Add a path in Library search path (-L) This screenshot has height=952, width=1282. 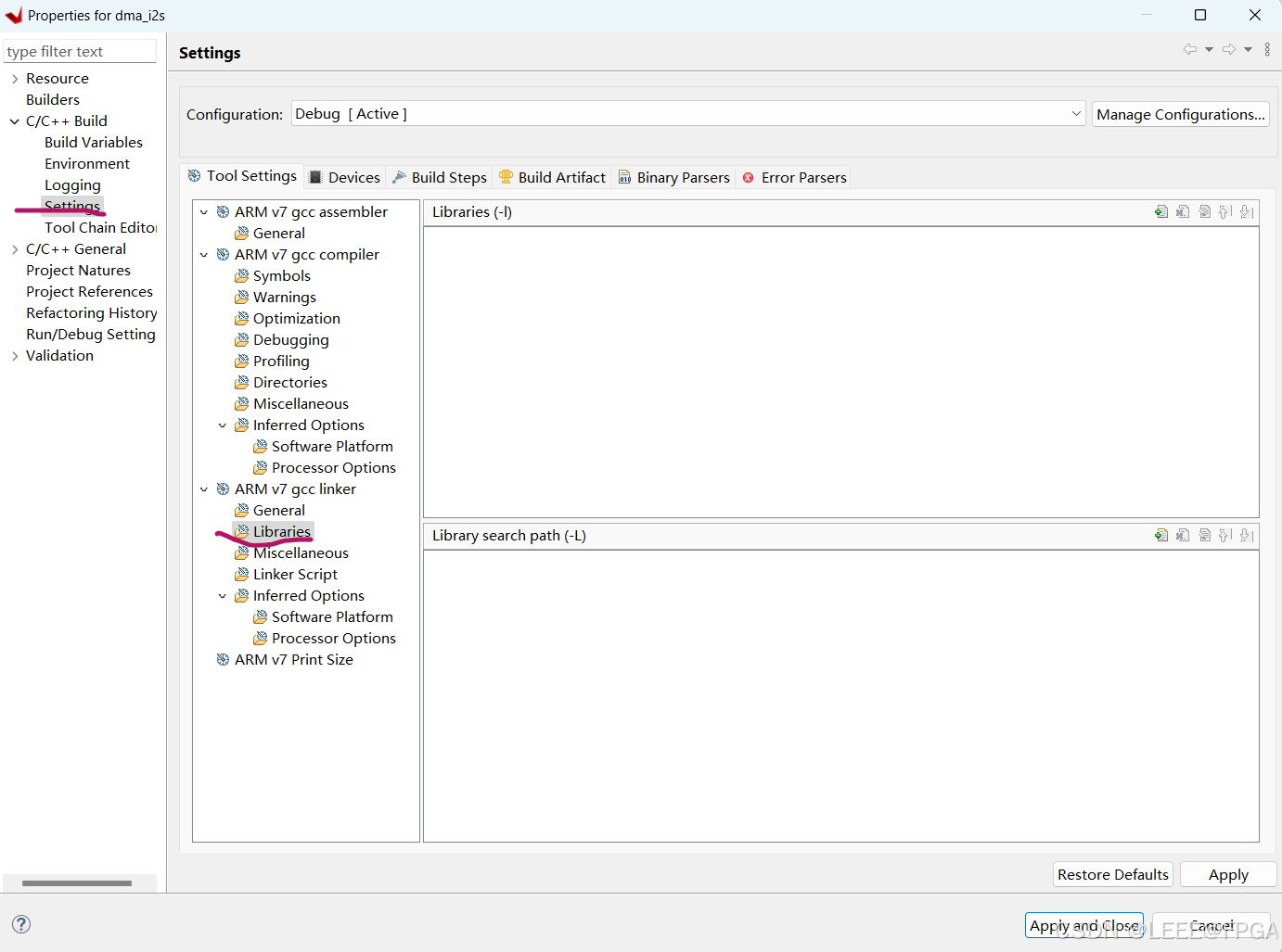click(1161, 535)
